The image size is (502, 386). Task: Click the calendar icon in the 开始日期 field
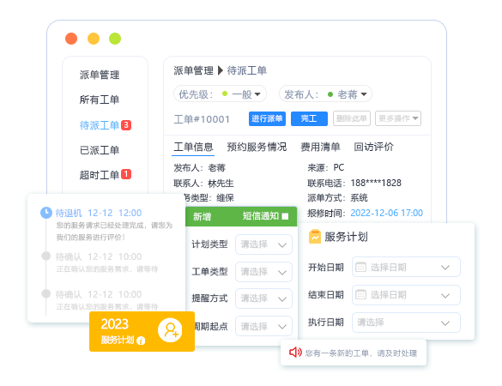pyautogui.click(x=360, y=267)
